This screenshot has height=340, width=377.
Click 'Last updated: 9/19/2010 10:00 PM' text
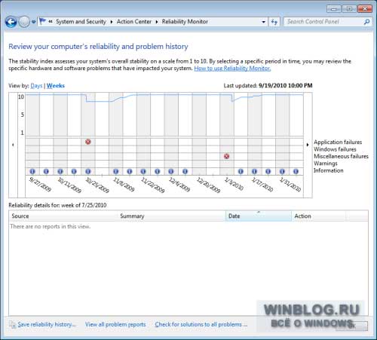click(x=268, y=86)
